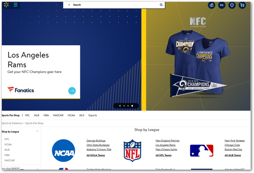Open the NFL tab in the fan shop bar

tap(27, 115)
